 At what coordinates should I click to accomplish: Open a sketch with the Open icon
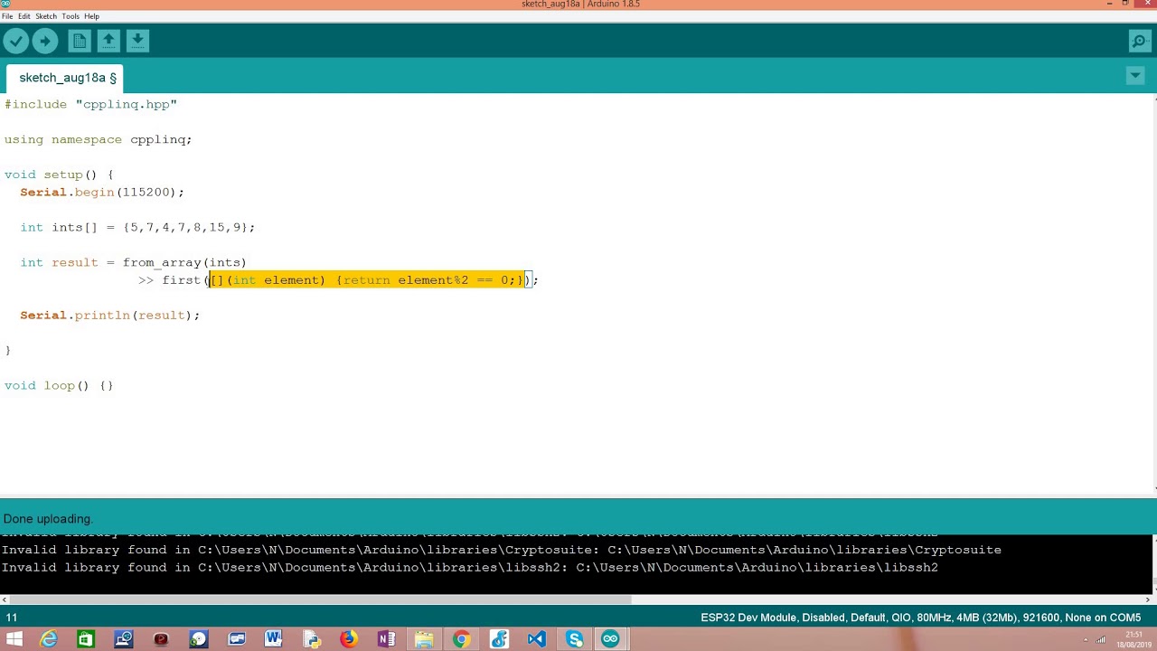pyautogui.click(x=108, y=41)
